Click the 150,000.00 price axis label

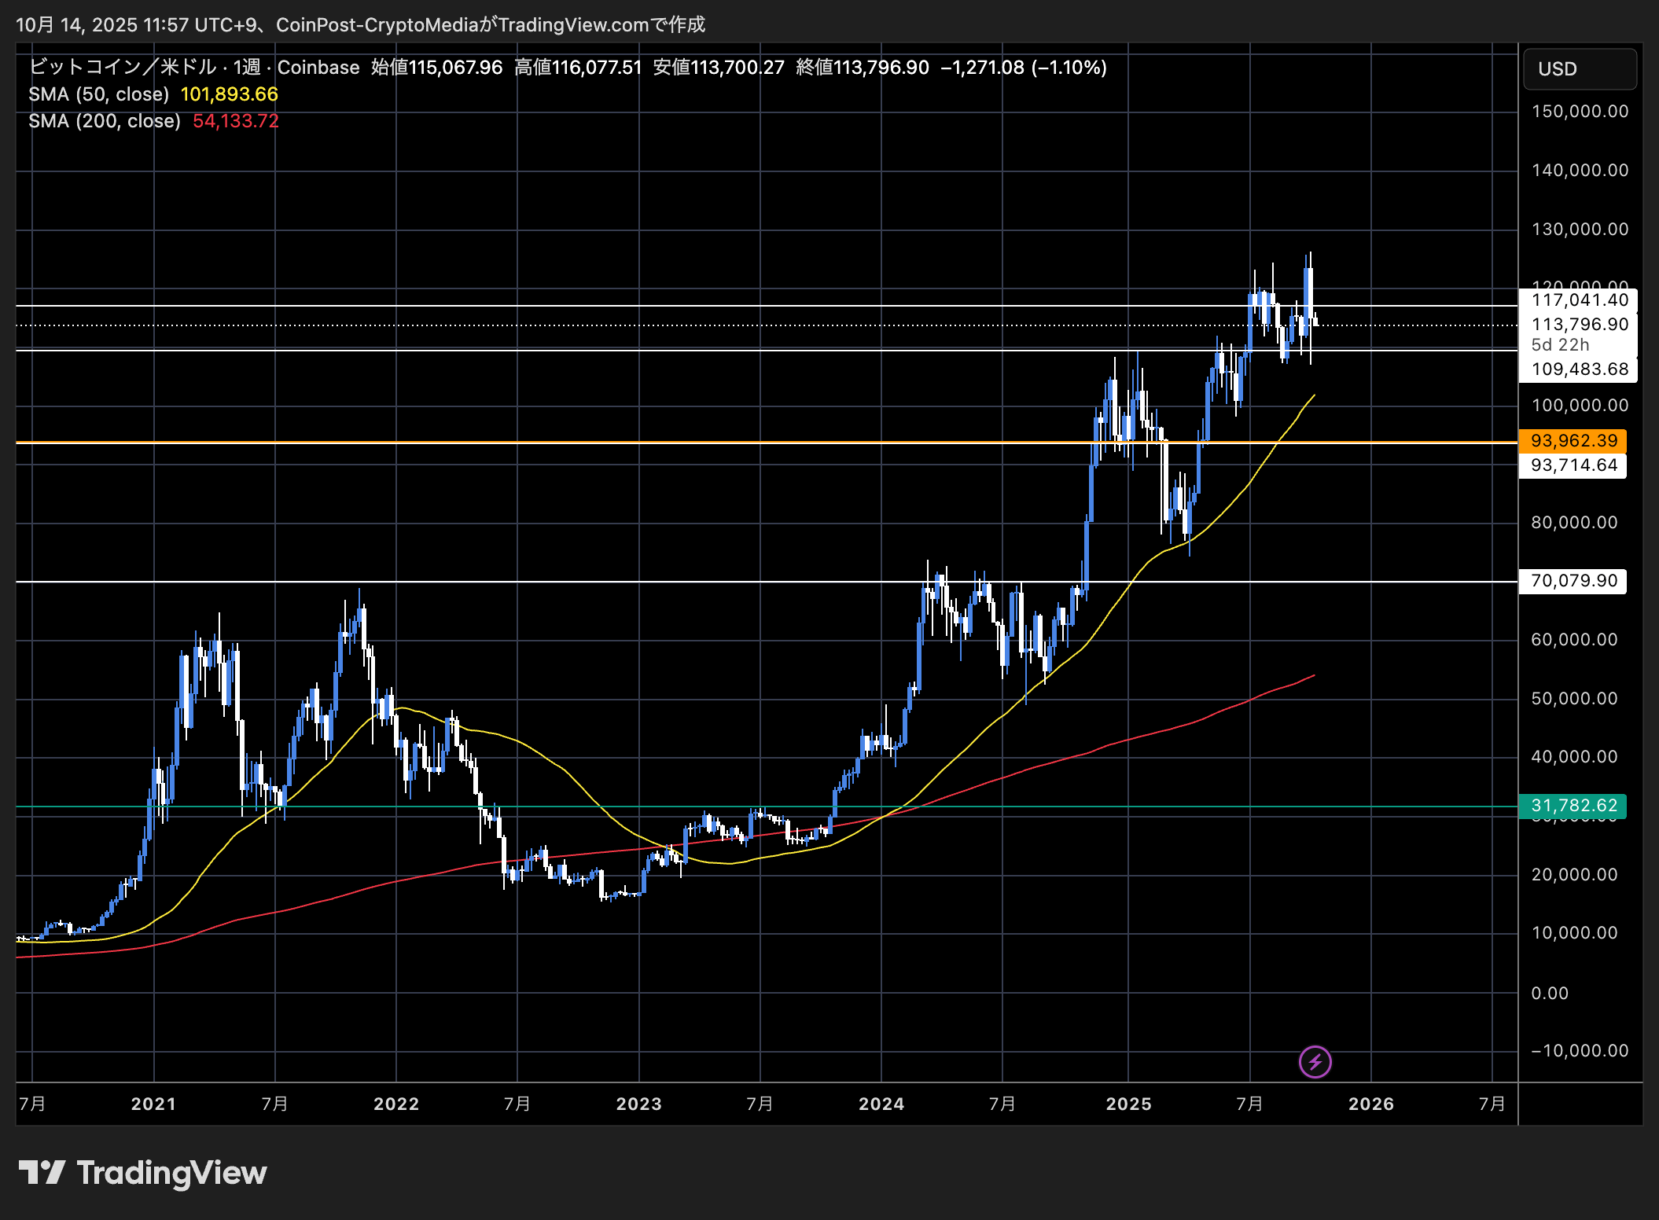click(1579, 112)
